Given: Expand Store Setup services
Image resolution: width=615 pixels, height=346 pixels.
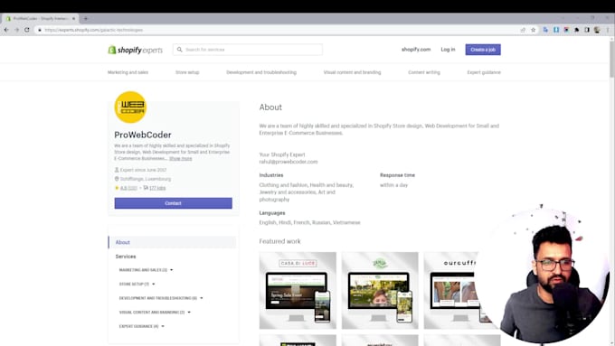Looking at the screenshot, I should tap(137, 284).
